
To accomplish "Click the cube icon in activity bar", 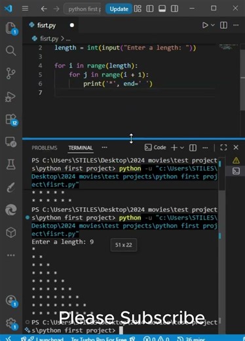I will pos(10,232).
